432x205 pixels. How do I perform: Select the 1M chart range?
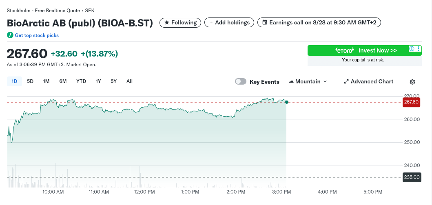(x=46, y=81)
